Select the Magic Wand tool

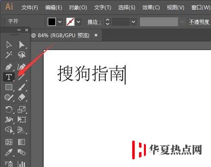click(9, 55)
